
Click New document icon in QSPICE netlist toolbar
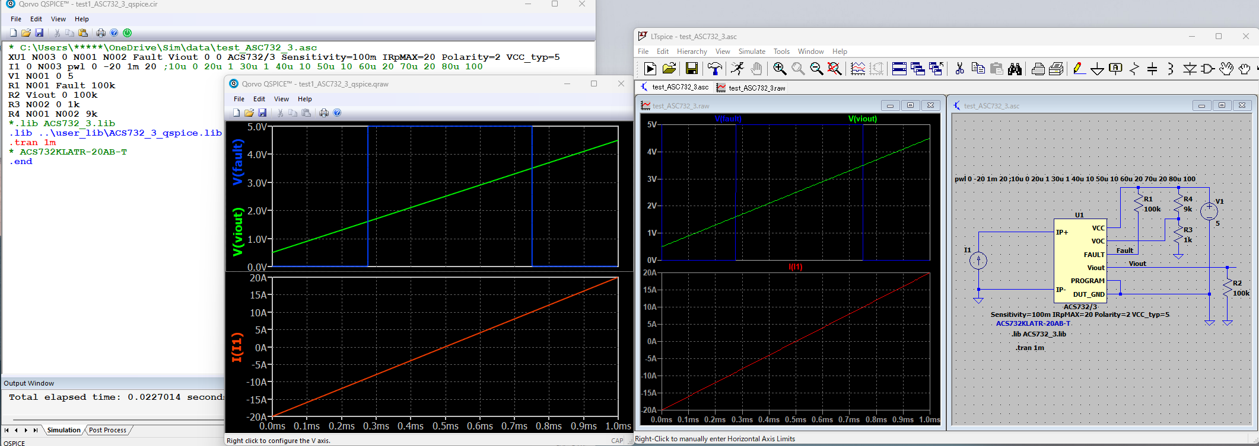pos(14,33)
